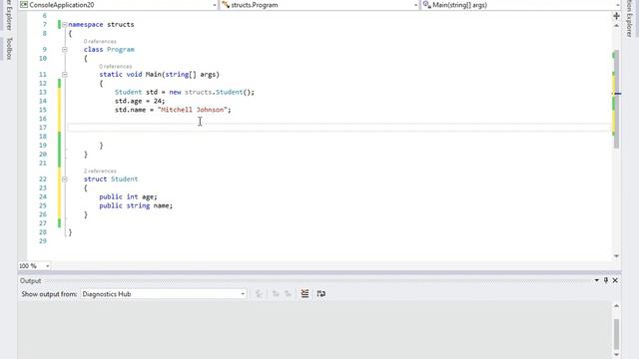The image size is (639, 359).
Task: Open the Toolbox side tab
Action: [9, 48]
